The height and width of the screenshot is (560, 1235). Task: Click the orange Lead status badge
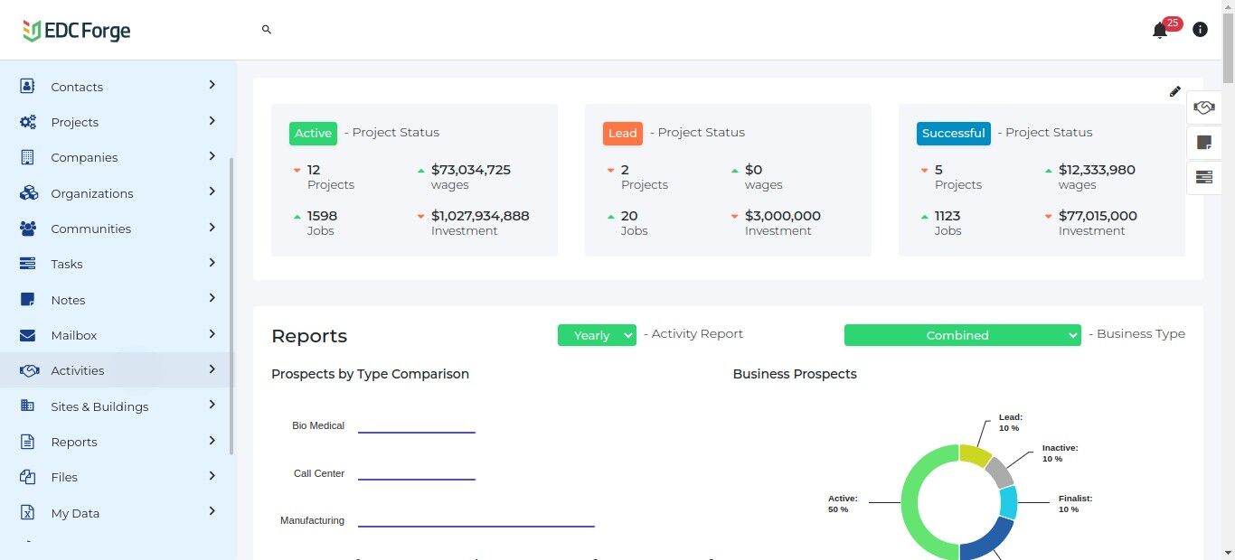[622, 133]
